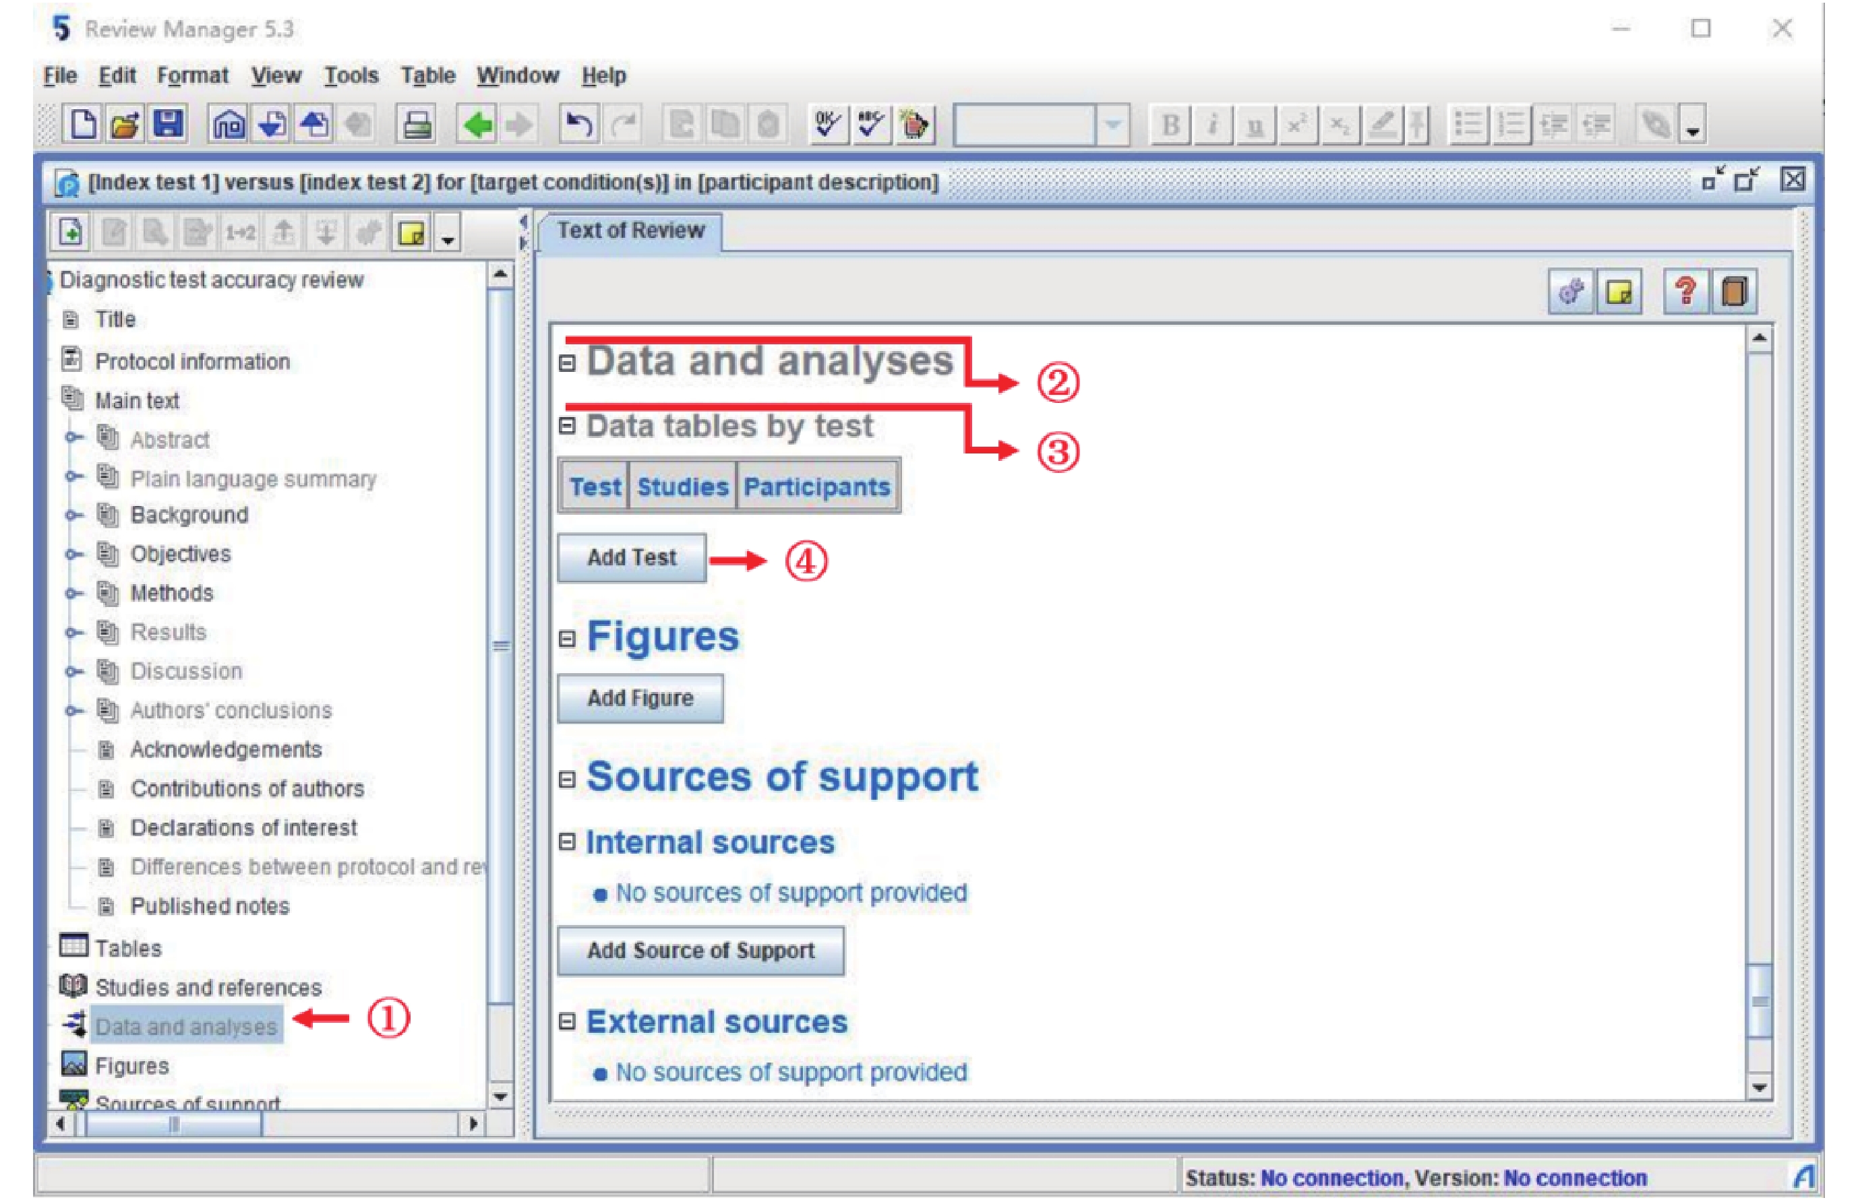Click the Add Test button

click(x=632, y=558)
